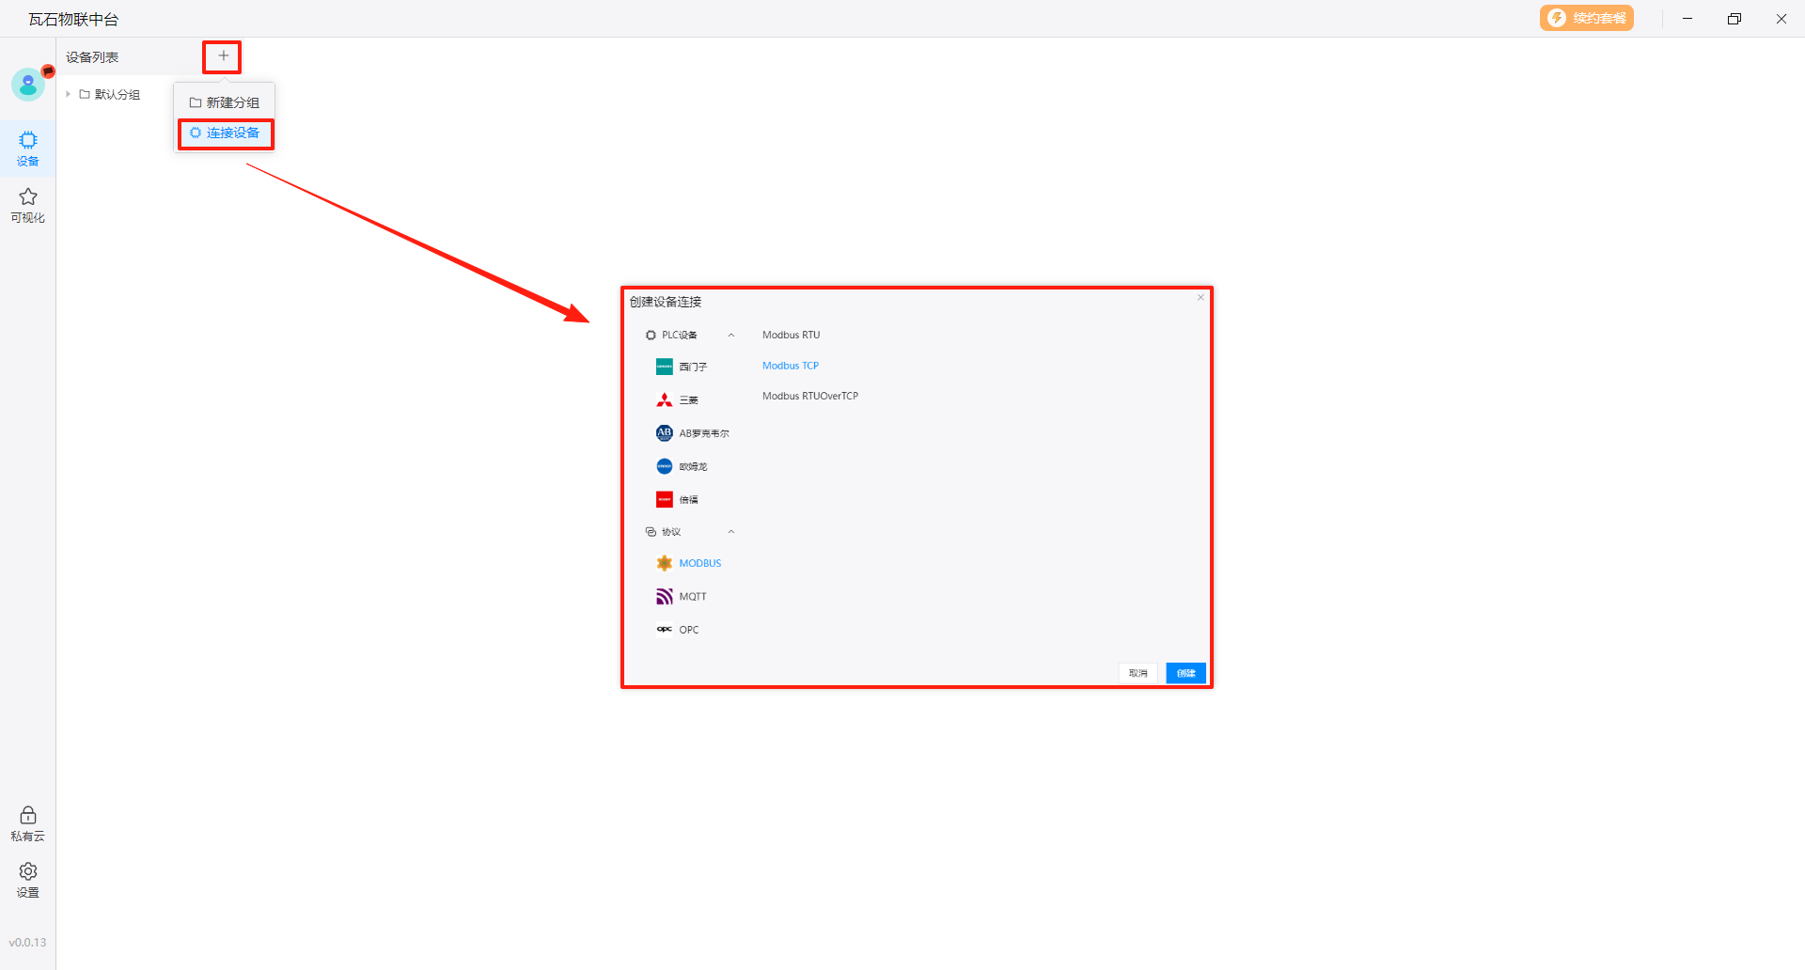Choose 连接设备 from the popup menu
The height and width of the screenshot is (970, 1805).
(x=226, y=133)
